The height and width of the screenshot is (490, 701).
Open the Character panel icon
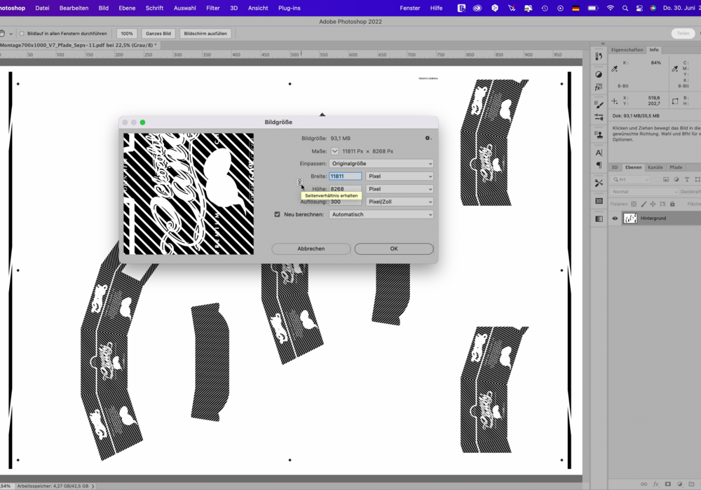pyautogui.click(x=599, y=153)
